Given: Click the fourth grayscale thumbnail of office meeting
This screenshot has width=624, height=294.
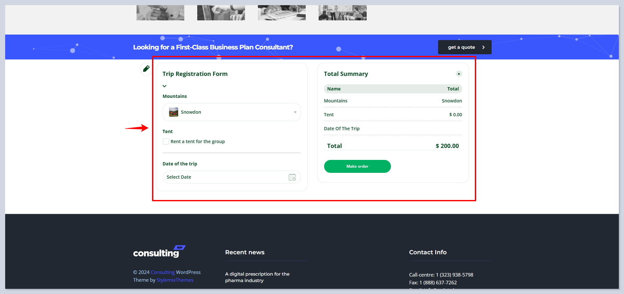Looking at the screenshot, I should (343, 13).
